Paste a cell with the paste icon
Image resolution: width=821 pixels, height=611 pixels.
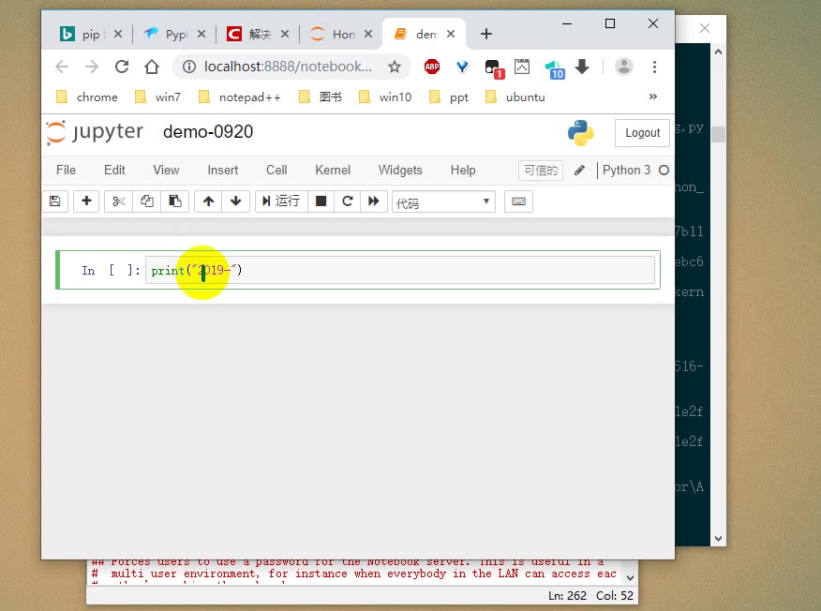pos(175,201)
